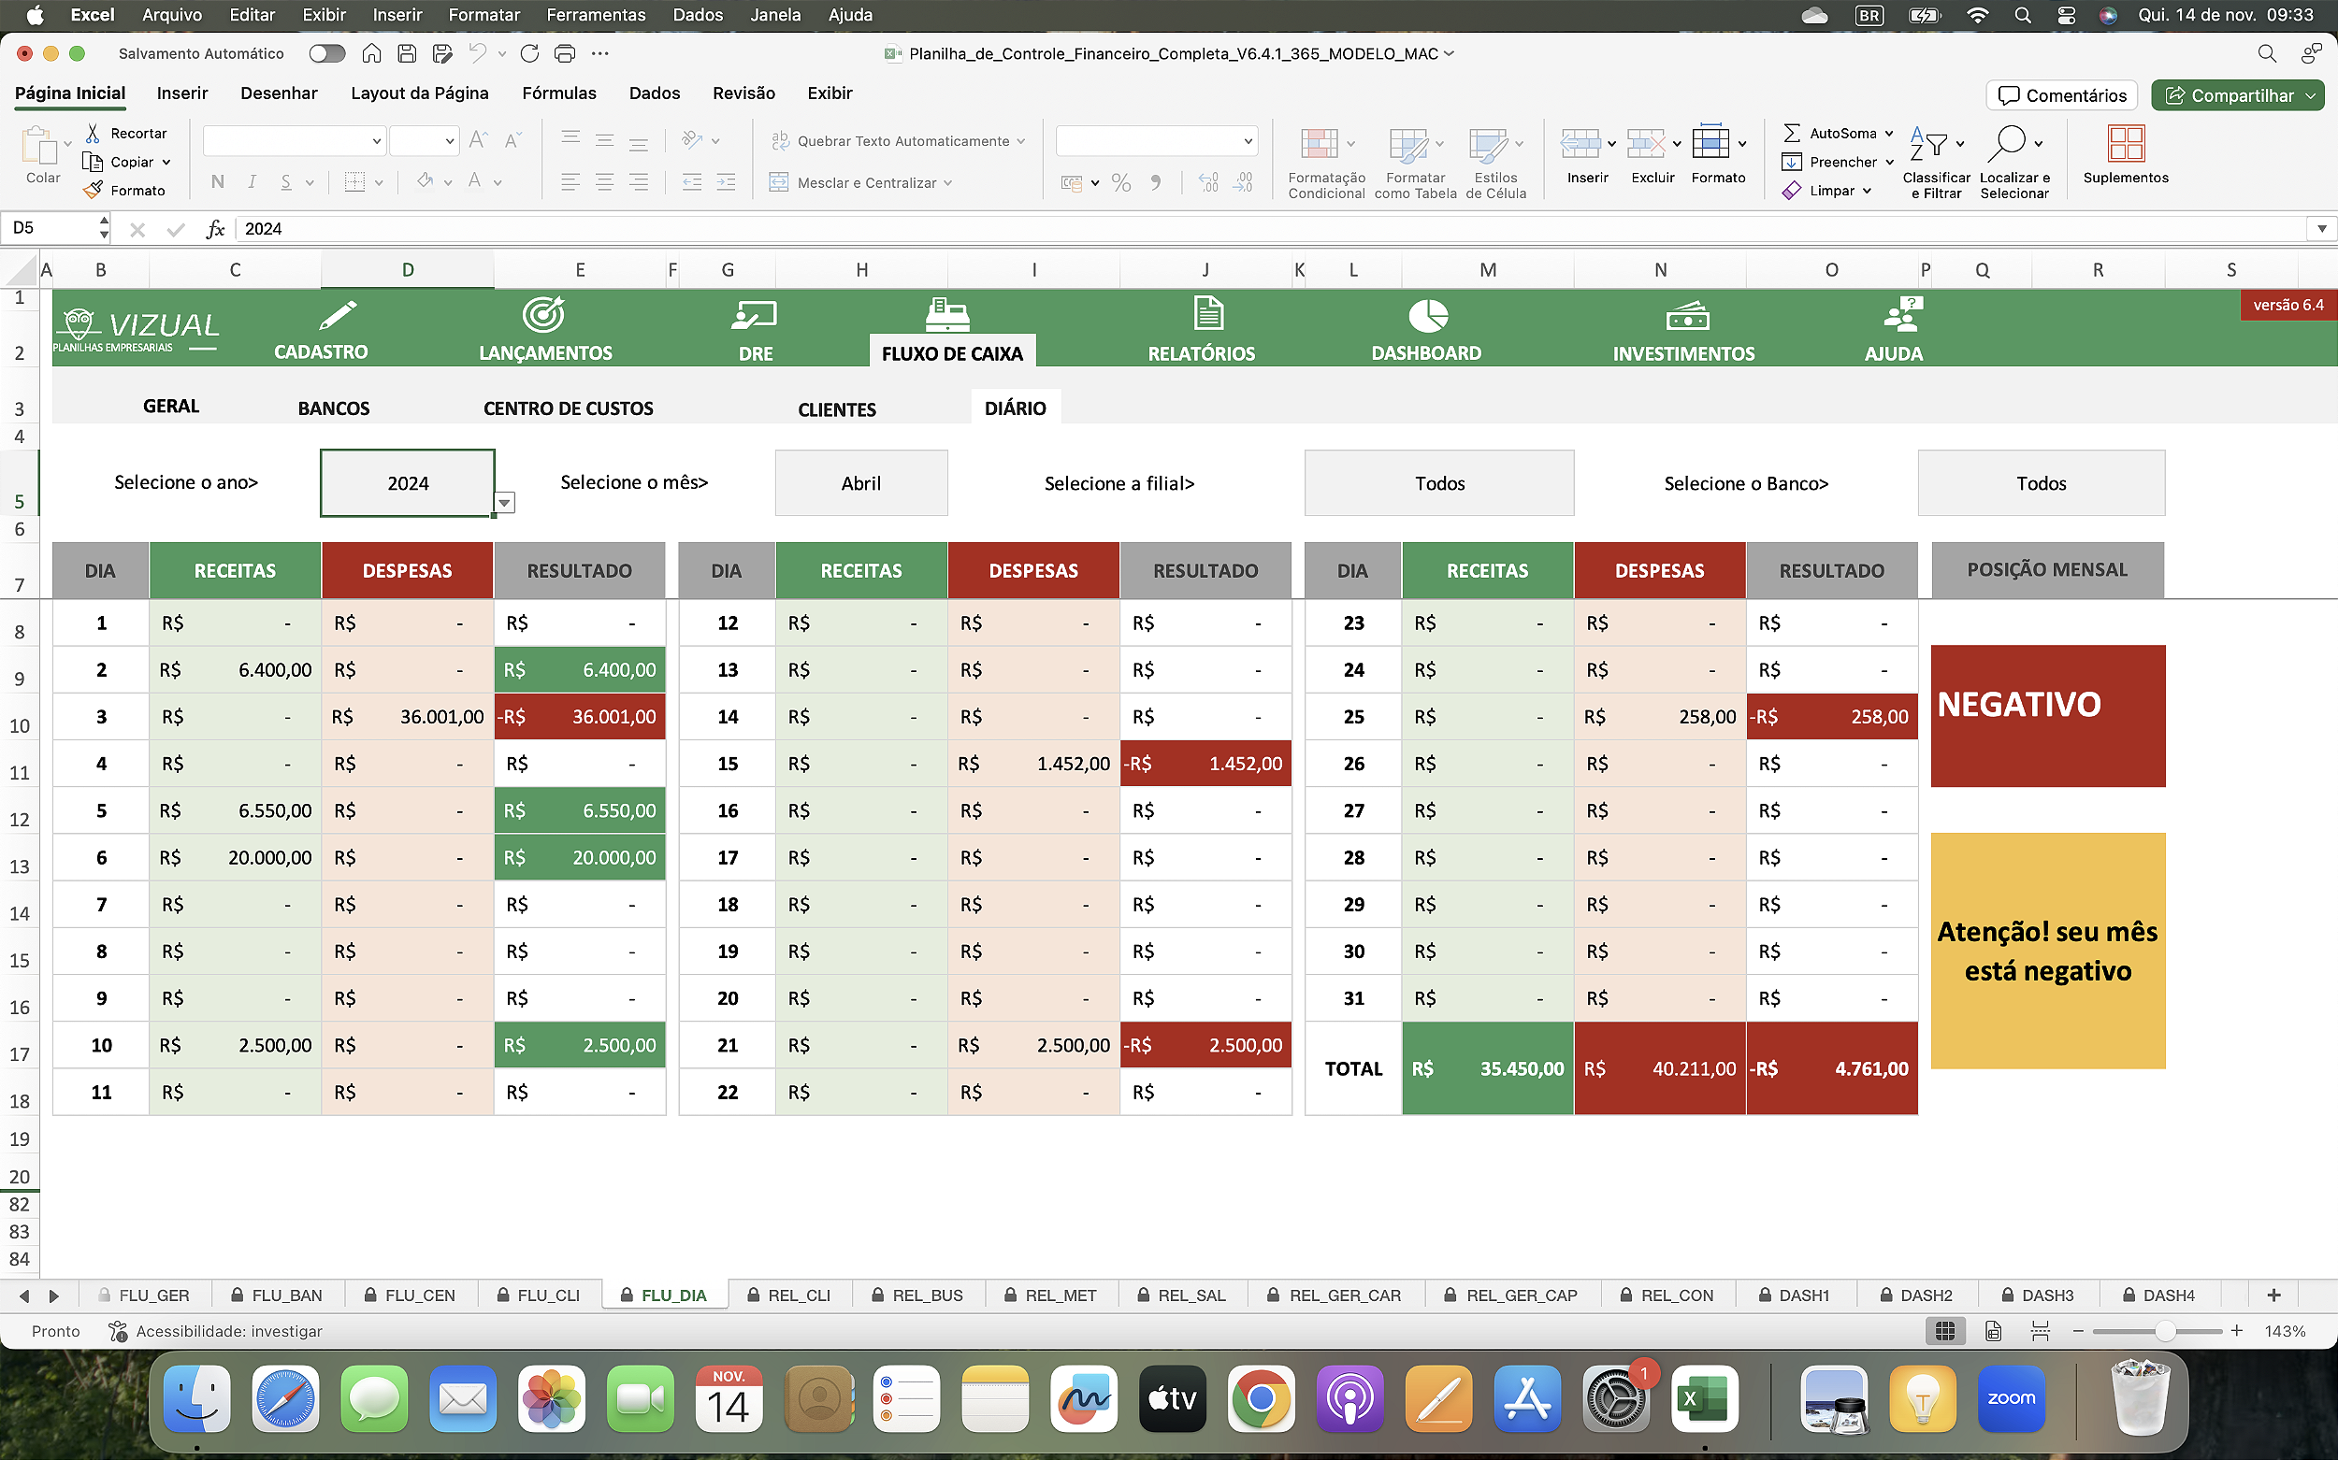Open Localizar e Selecionar

coord(2014,162)
